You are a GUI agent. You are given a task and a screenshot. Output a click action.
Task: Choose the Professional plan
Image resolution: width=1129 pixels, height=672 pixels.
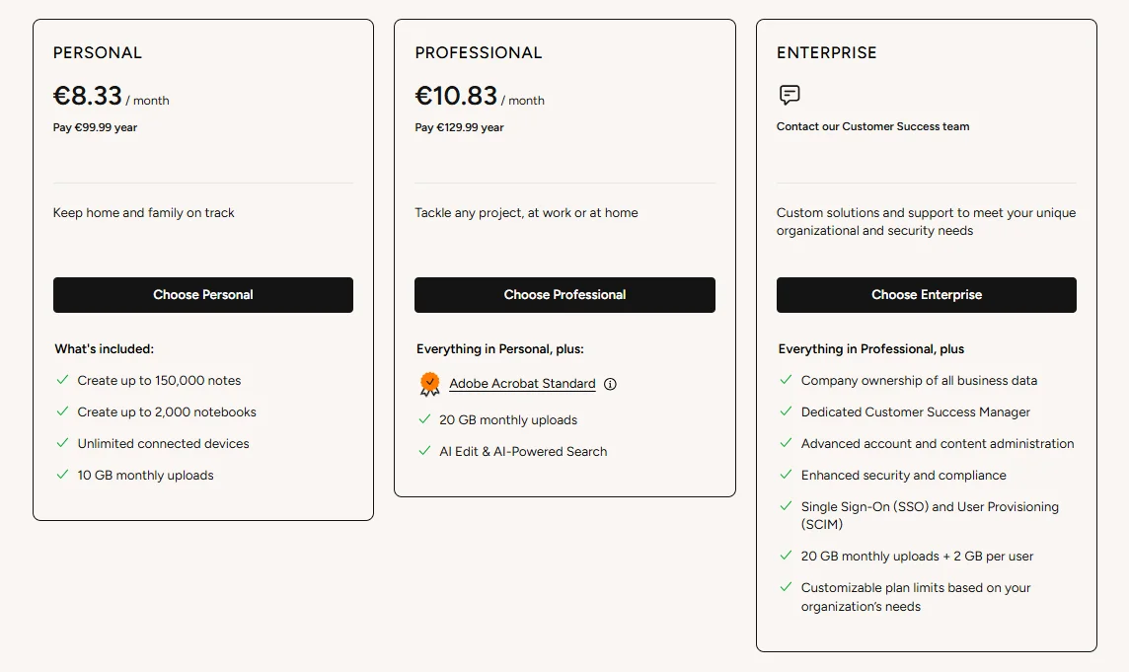pos(564,295)
